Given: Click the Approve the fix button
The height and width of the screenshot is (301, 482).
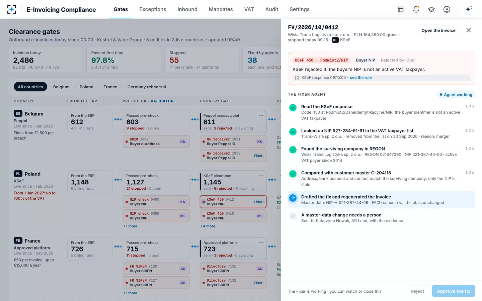Looking at the screenshot, I should [454, 291].
